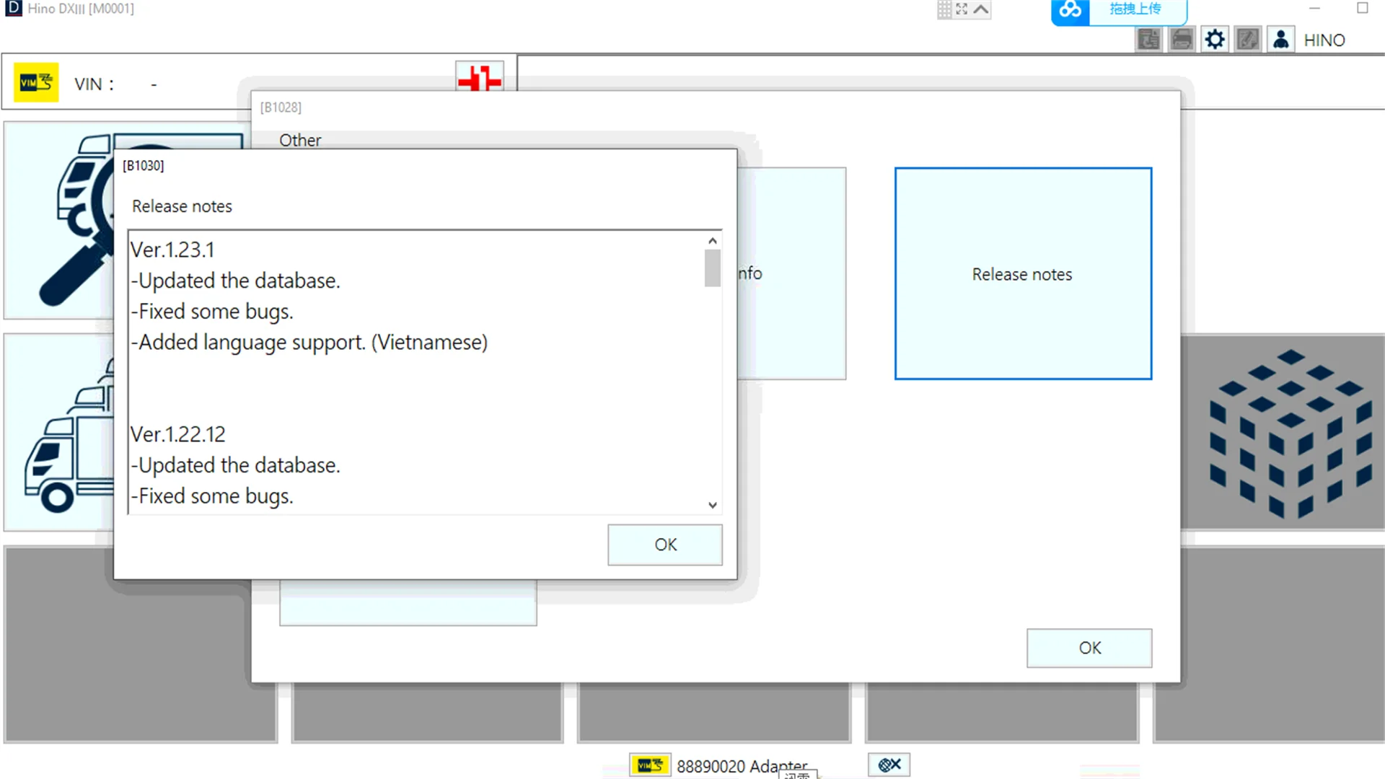
Task: Select the Ver.1.23.1 text line
Action: point(172,250)
